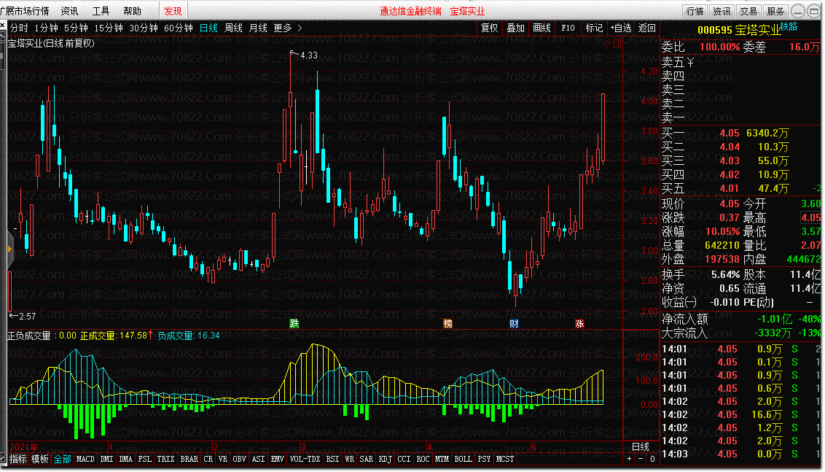Click the 买一 4.05 bid row
Image resolution: width=825 pixels, height=472 pixels.
tap(740, 134)
